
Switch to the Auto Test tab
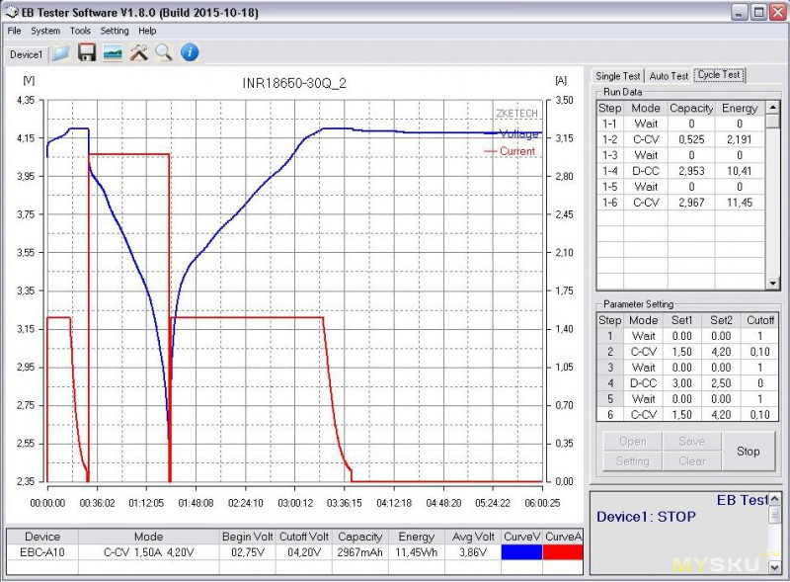(x=669, y=76)
